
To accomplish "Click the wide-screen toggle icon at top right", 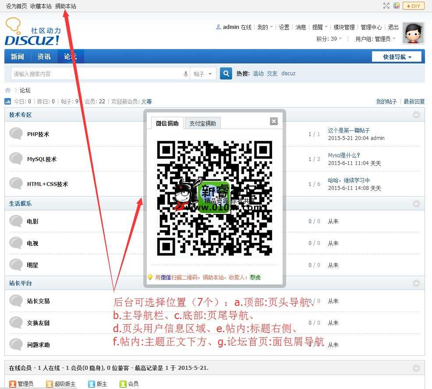I will coord(386,6).
